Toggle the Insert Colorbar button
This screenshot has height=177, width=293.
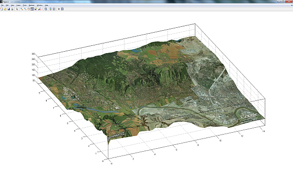(50, 9)
